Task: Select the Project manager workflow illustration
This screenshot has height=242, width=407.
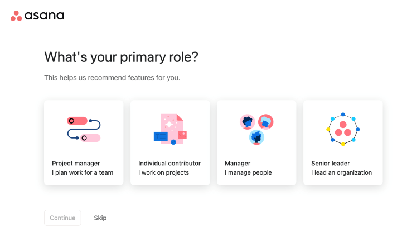Action: [x=84, y=129]
